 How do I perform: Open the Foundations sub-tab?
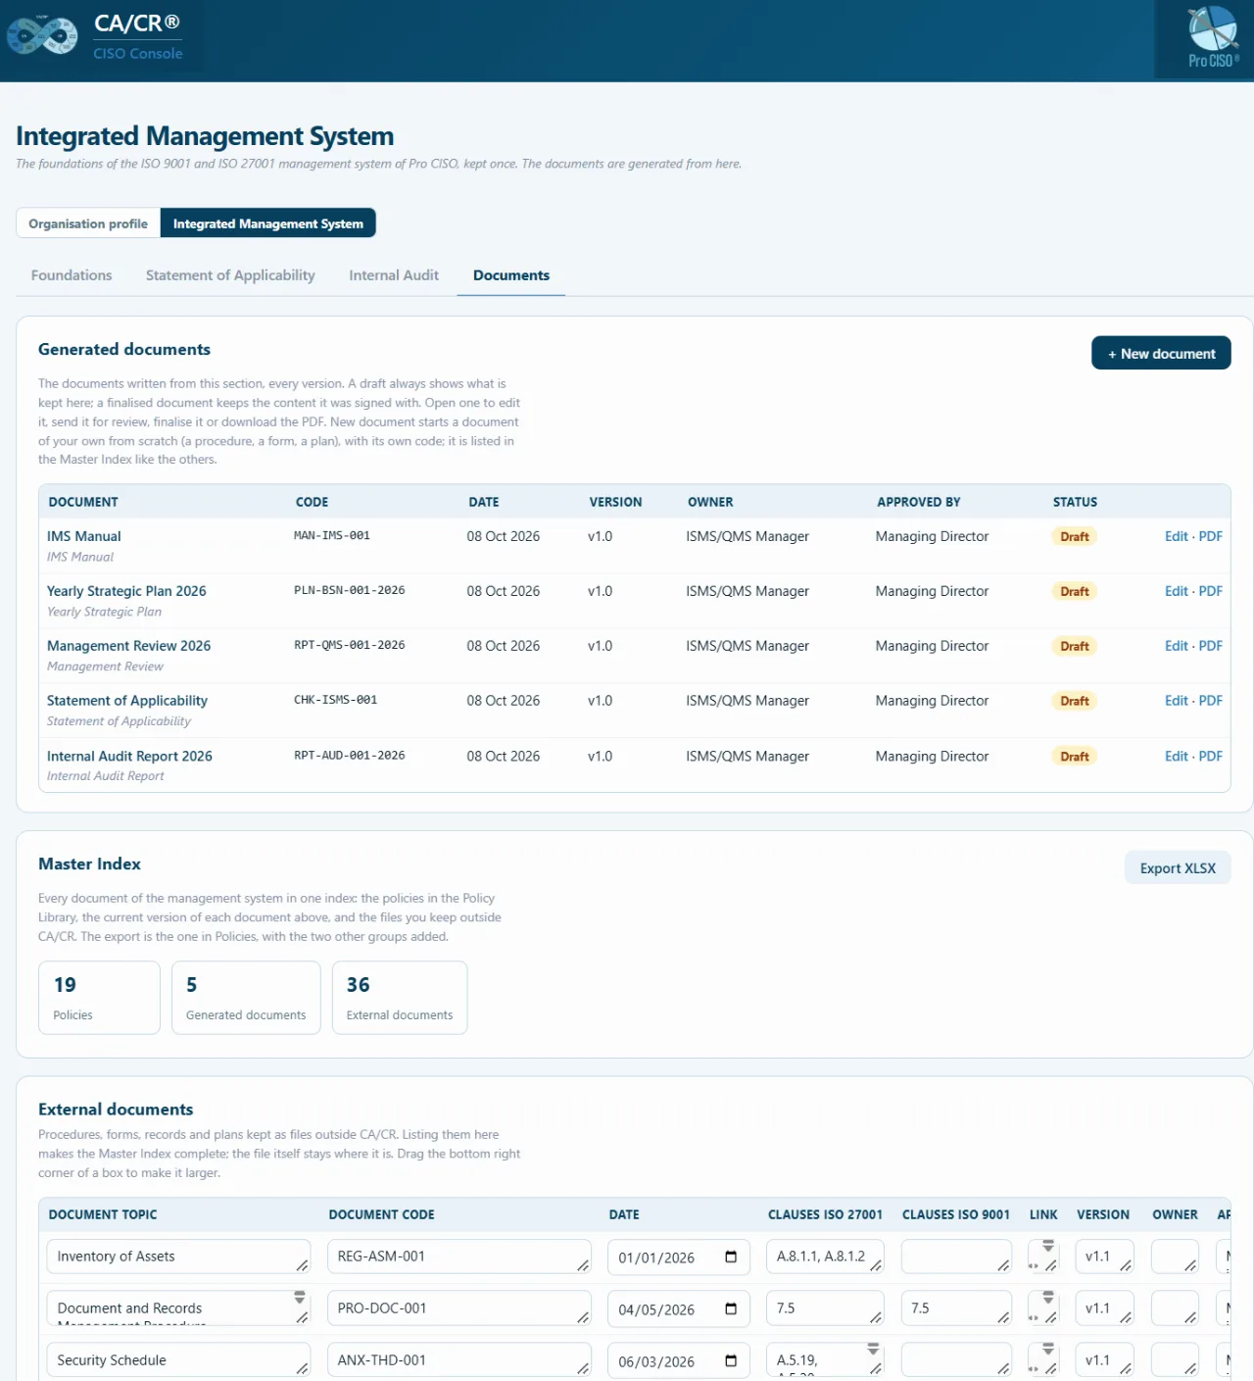tap(72, 275)
